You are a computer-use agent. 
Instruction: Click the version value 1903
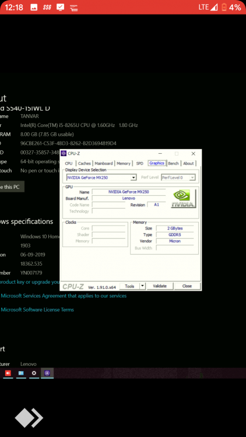pyautogui.click(x=26, y=245)
